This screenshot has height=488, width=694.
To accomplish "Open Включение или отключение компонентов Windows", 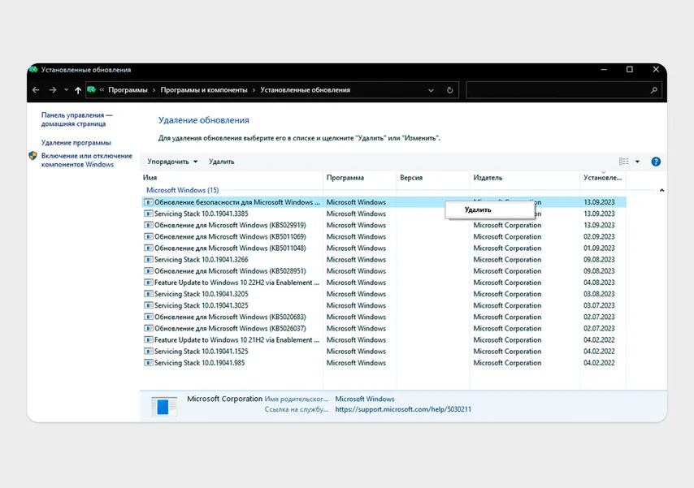I will [87, 160].
